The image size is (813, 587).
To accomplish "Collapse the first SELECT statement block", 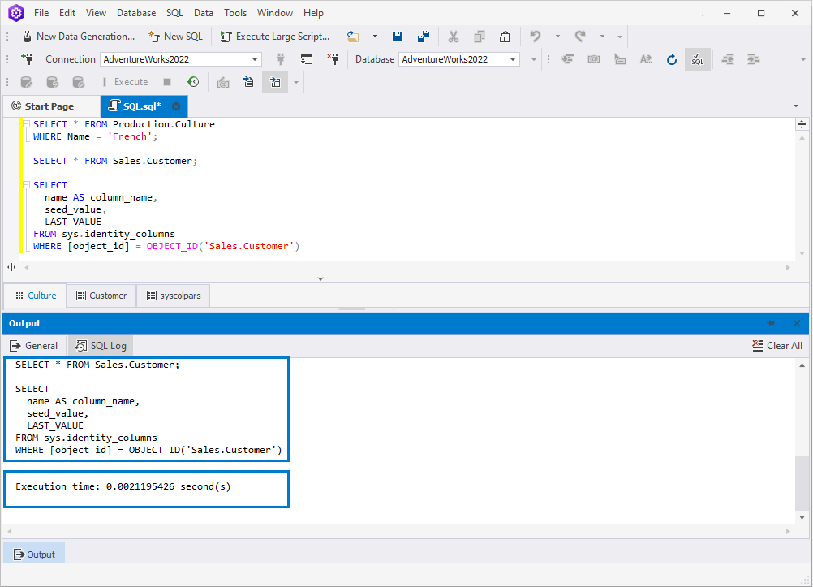I will click(26, 124).
